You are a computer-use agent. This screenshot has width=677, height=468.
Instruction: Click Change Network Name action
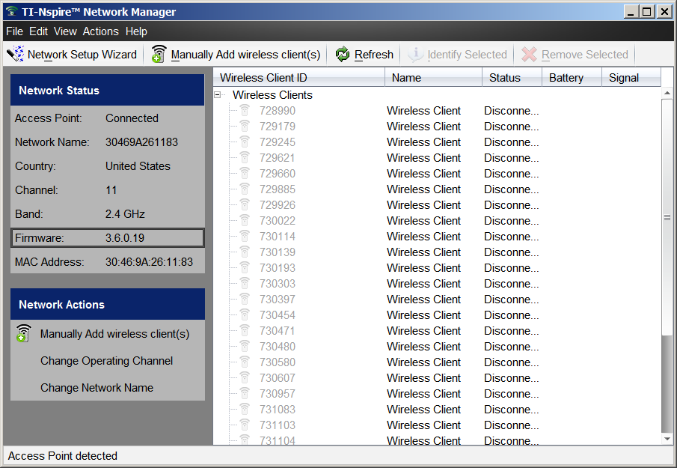coord(97,388)
